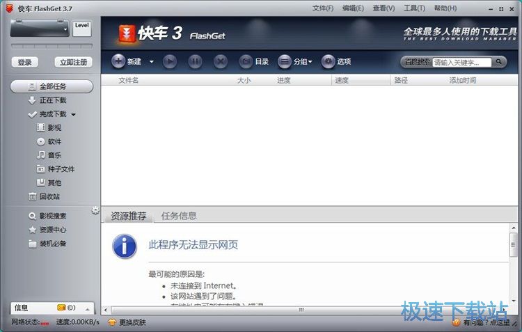522x332 pixels.
Task: Open the 查看(V) menu
Action: (x=383, y=8)
